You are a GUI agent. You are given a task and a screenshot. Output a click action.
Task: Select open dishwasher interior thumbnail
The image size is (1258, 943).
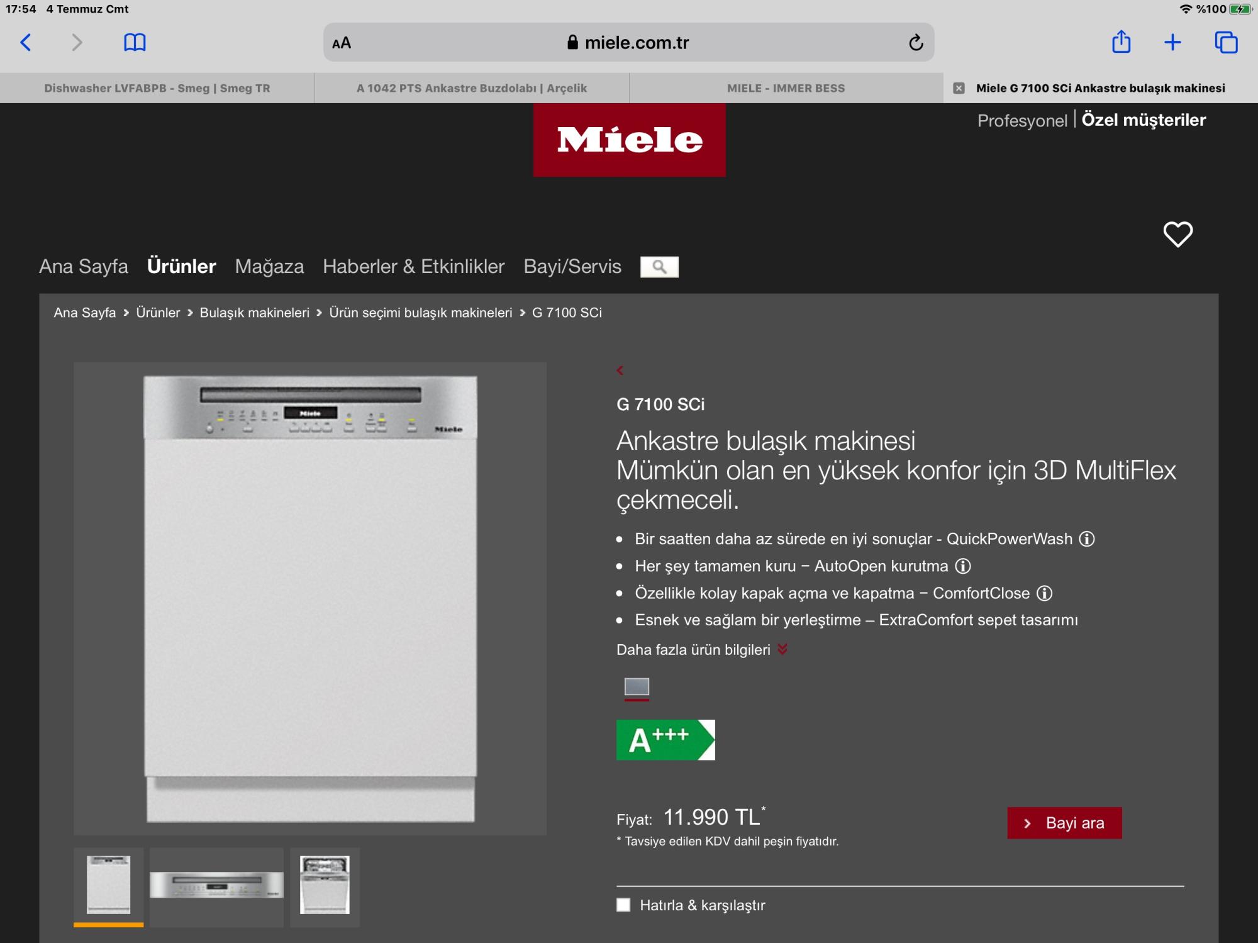coord(325,886)
